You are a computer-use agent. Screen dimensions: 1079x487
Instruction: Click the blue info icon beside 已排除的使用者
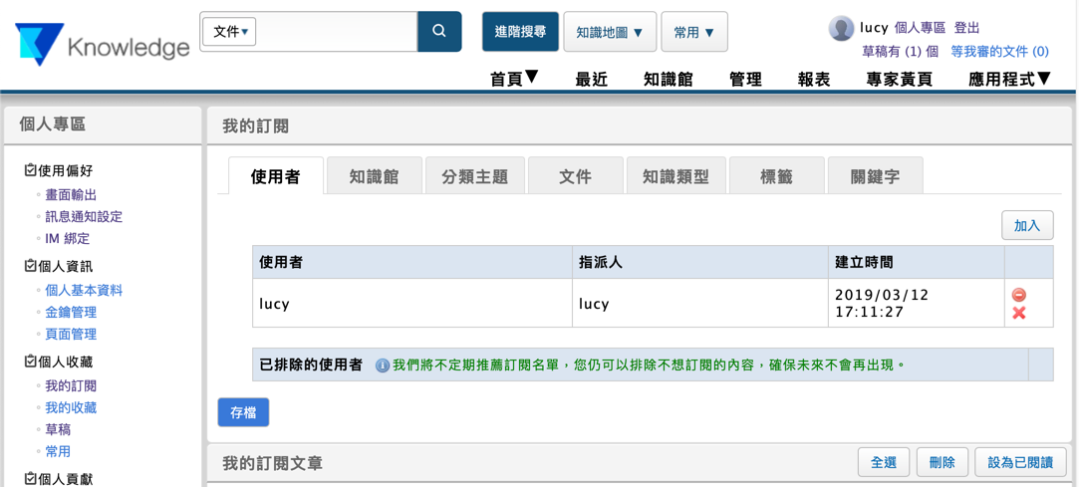(382, 365)
